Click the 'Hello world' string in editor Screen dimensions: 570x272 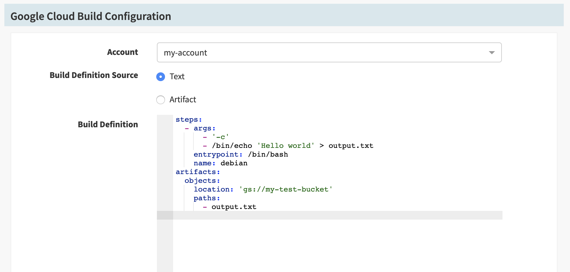pos(286,146)
